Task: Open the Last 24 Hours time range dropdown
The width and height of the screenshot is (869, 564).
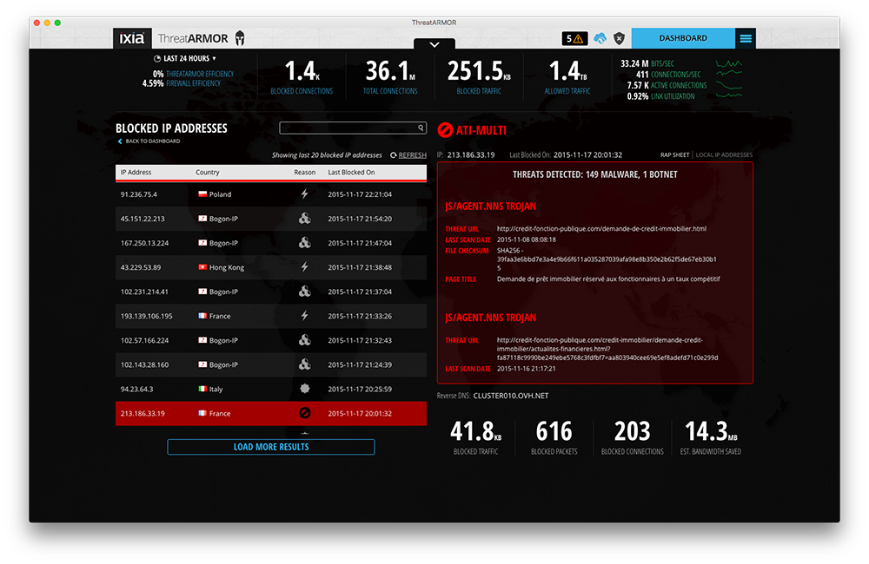Action: [185, 59]
